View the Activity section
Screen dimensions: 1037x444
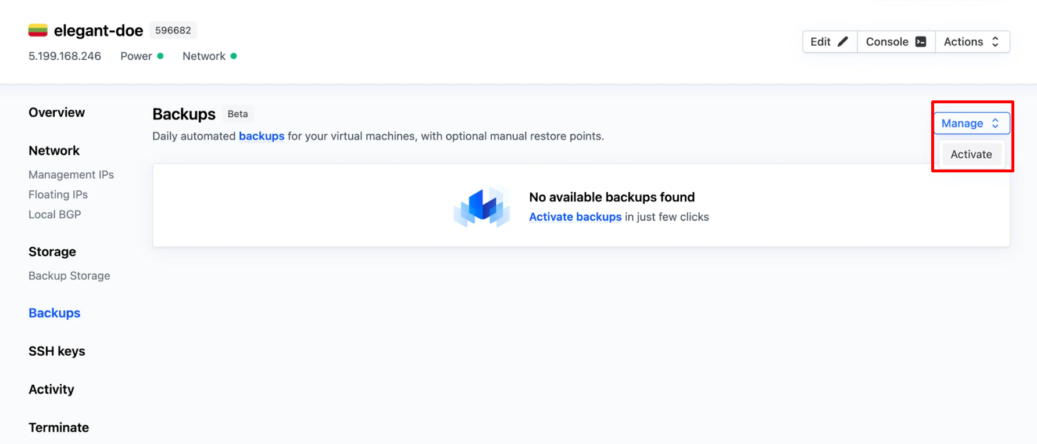pyautogui.click(x=51, y=389)
